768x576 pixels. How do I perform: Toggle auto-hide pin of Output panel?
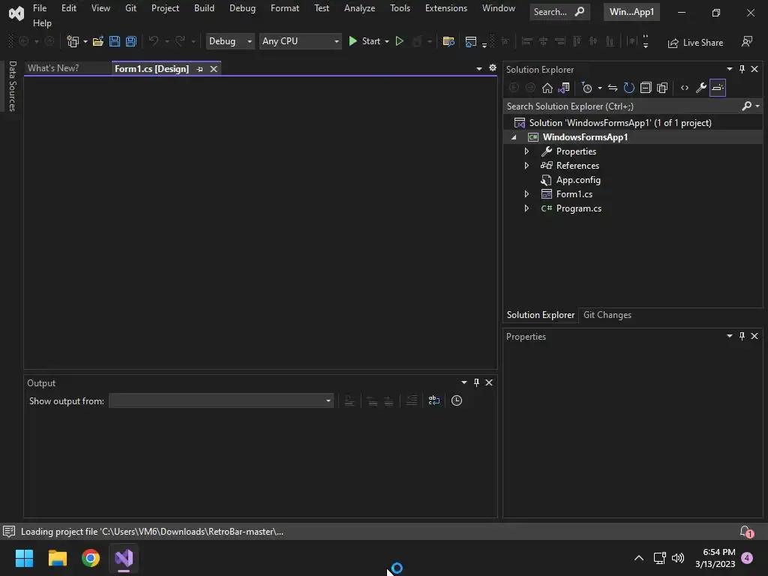476,382
